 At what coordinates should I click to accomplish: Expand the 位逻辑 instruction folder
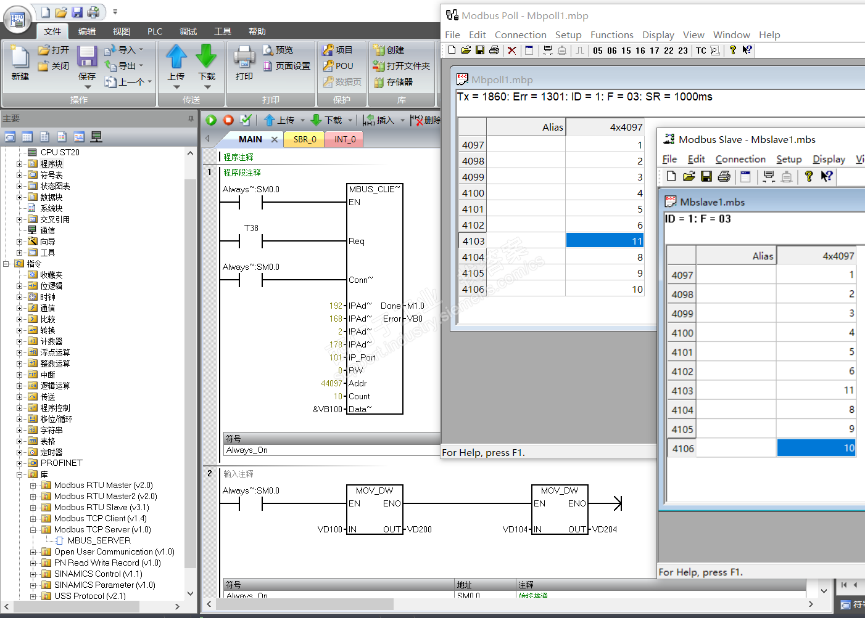click(20, 286)
